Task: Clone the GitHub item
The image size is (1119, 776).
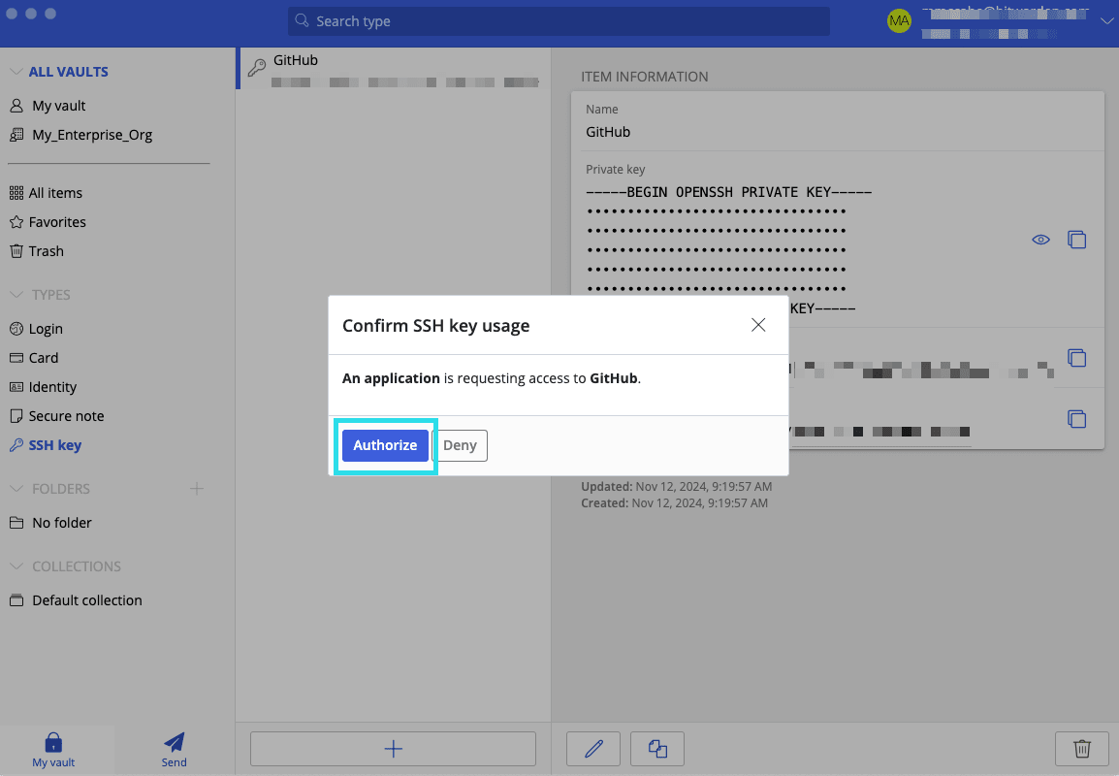Action: coord(656,748)
